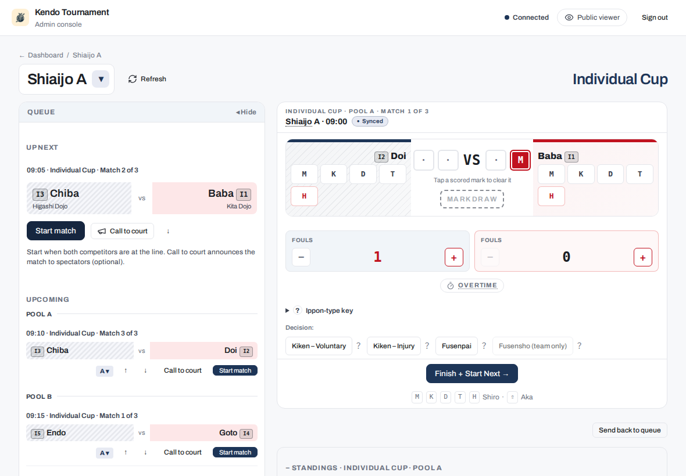The height and width of the screenshot is (476, 686).
Task: Select Kiken – Injury decision
Action: click(394, 346)
